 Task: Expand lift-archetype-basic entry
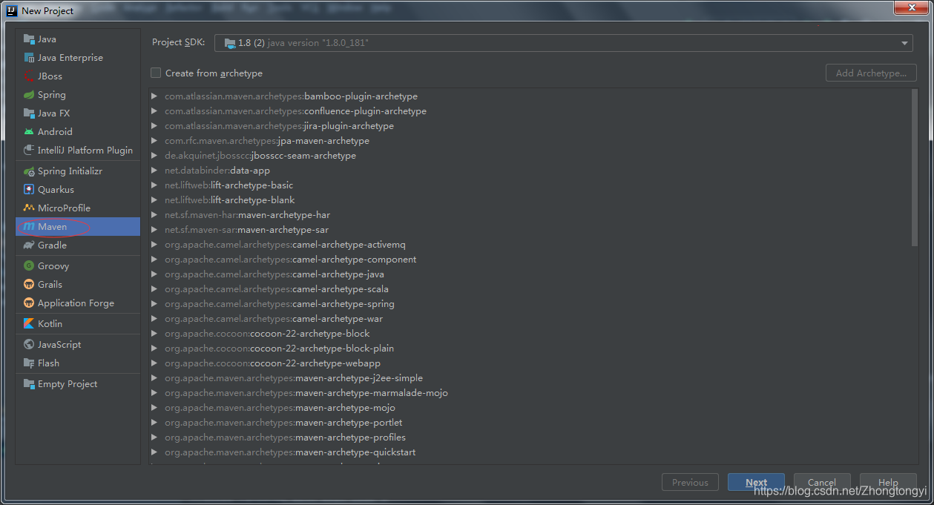[154, 185]
